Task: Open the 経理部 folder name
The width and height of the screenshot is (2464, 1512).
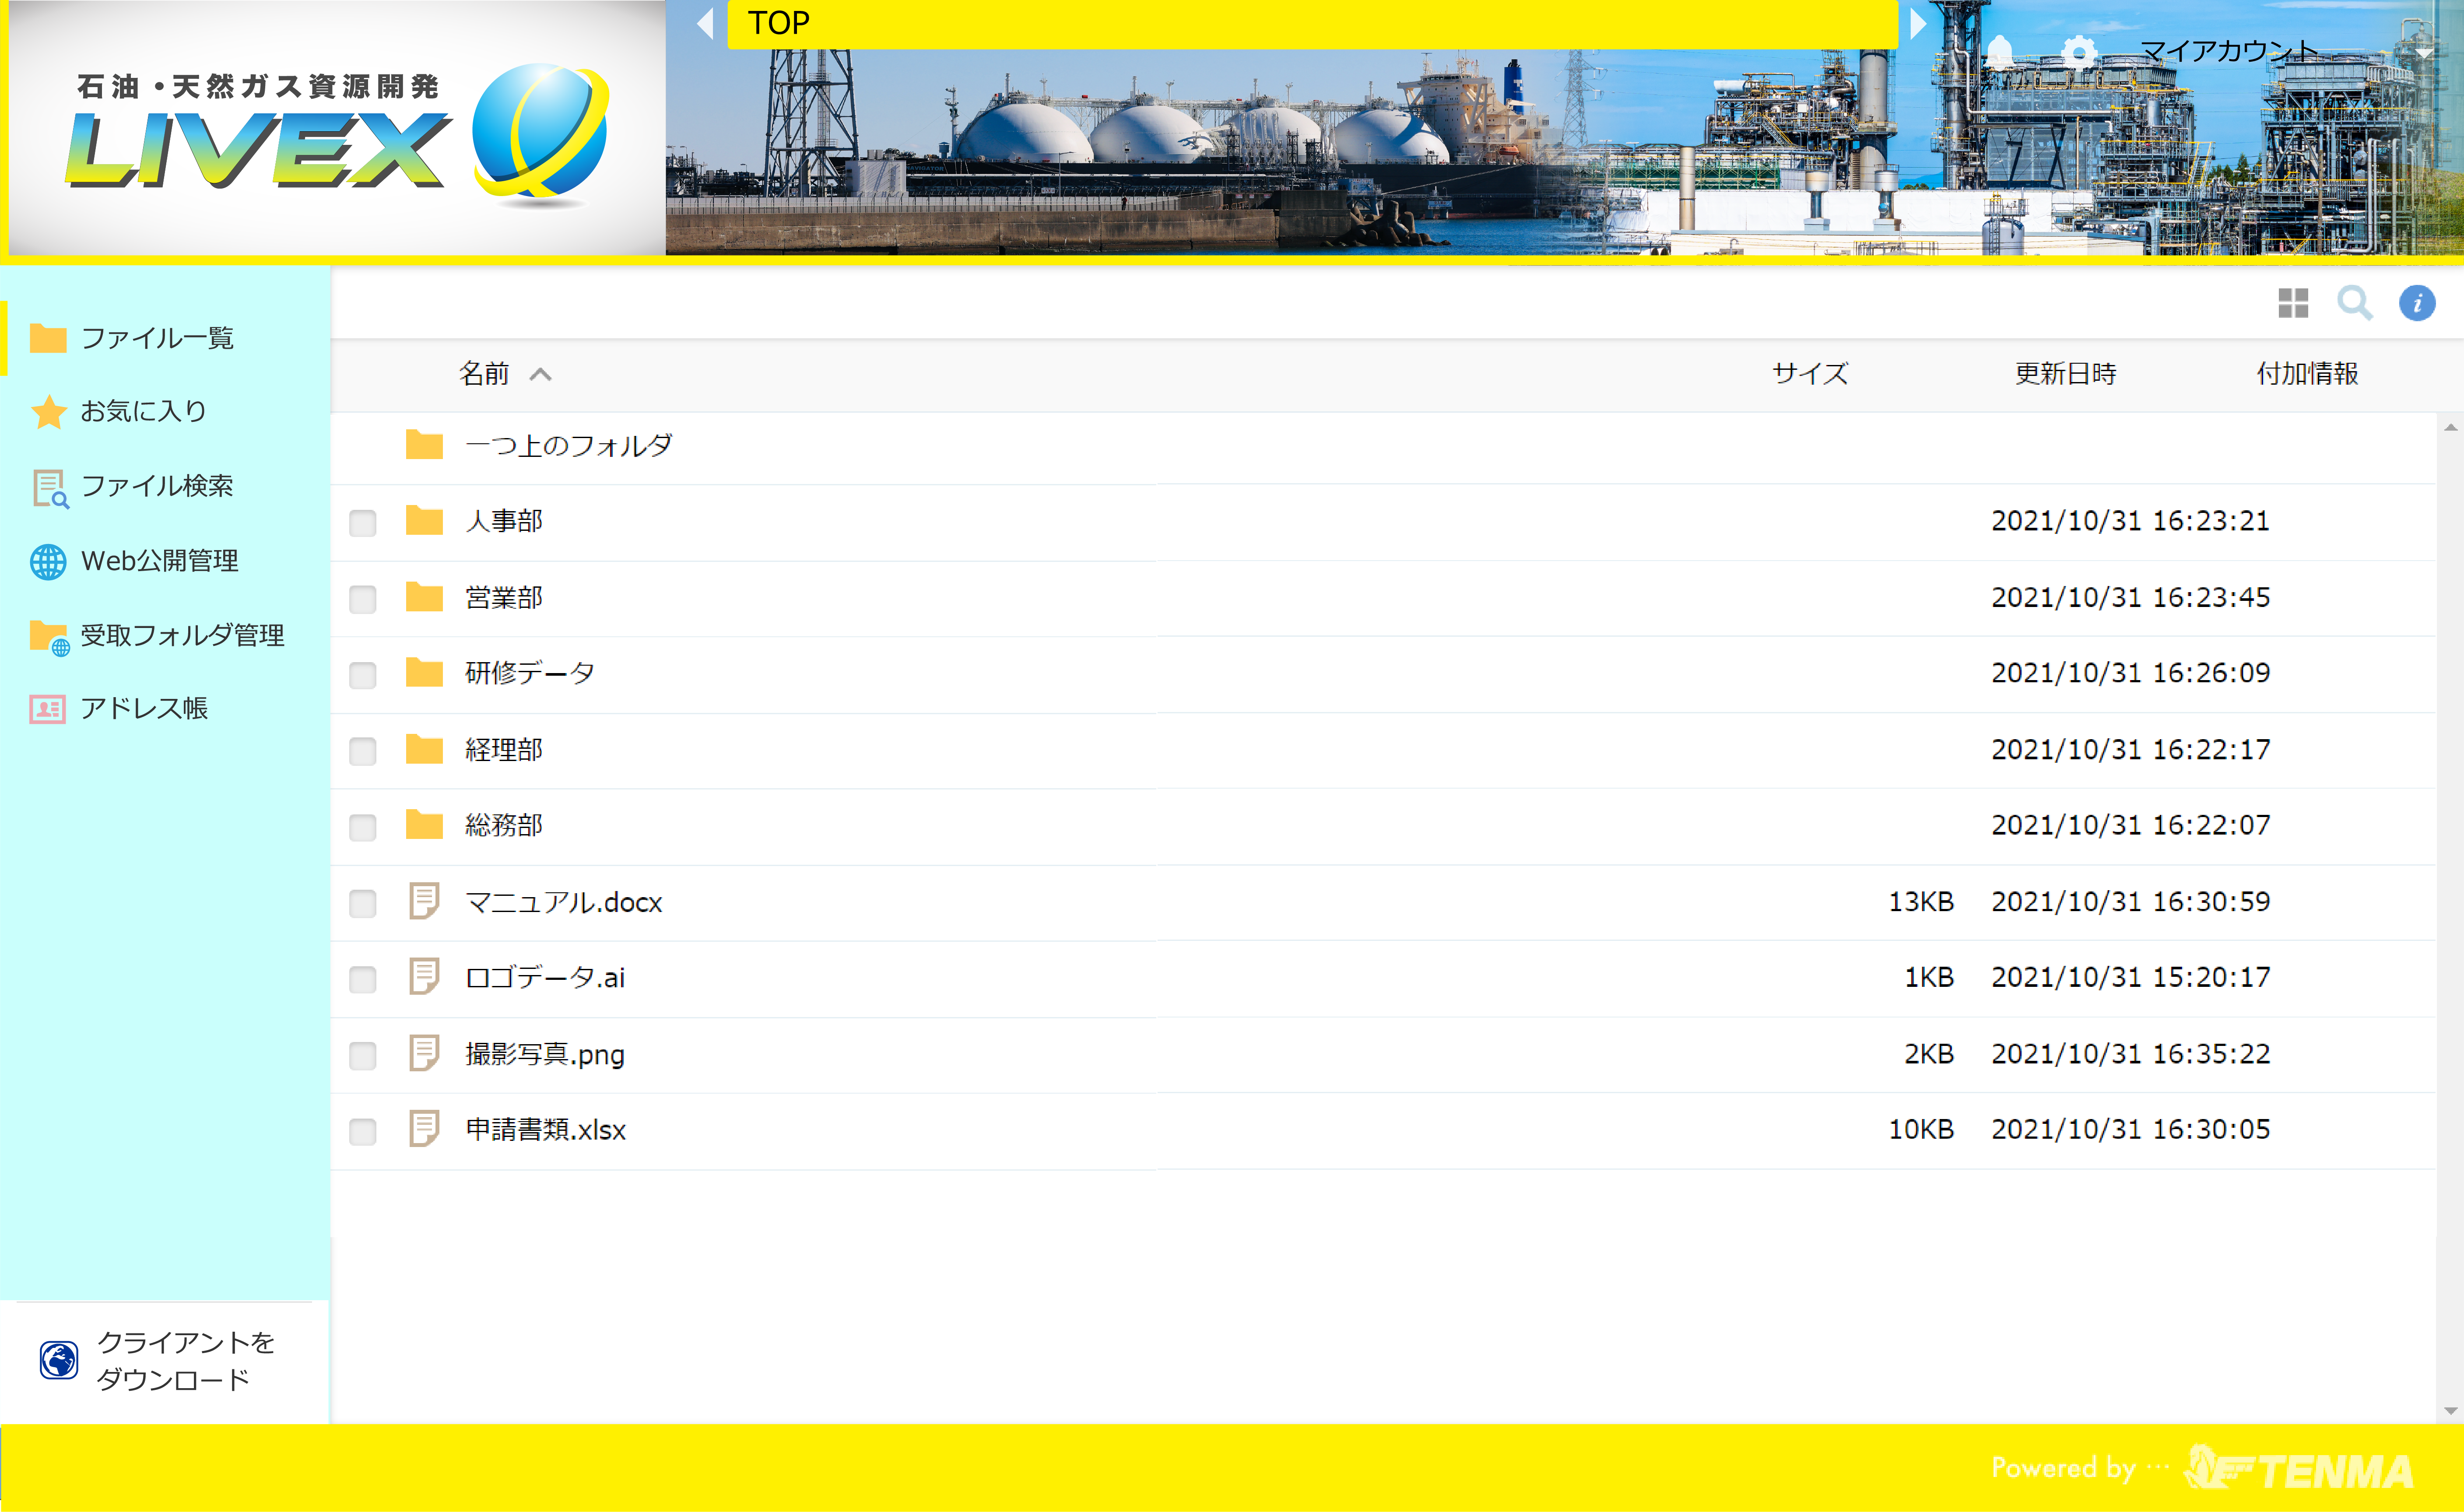Action: pyautogui.click(x=504, y=750)
